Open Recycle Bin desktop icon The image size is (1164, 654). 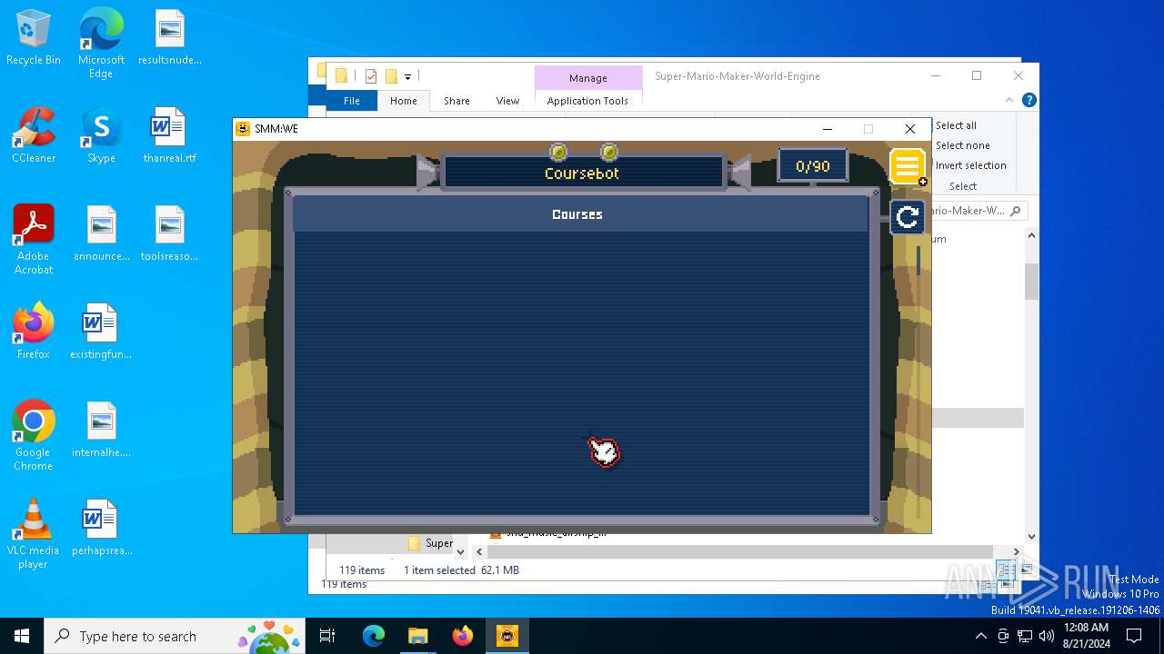click(34, 38)
